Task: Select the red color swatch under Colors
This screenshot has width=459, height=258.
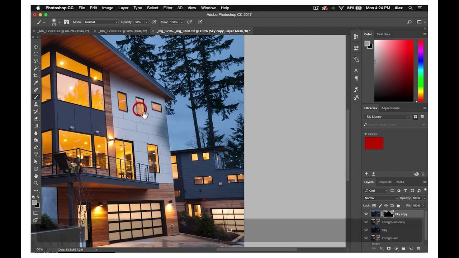Action: click(374, 143)
